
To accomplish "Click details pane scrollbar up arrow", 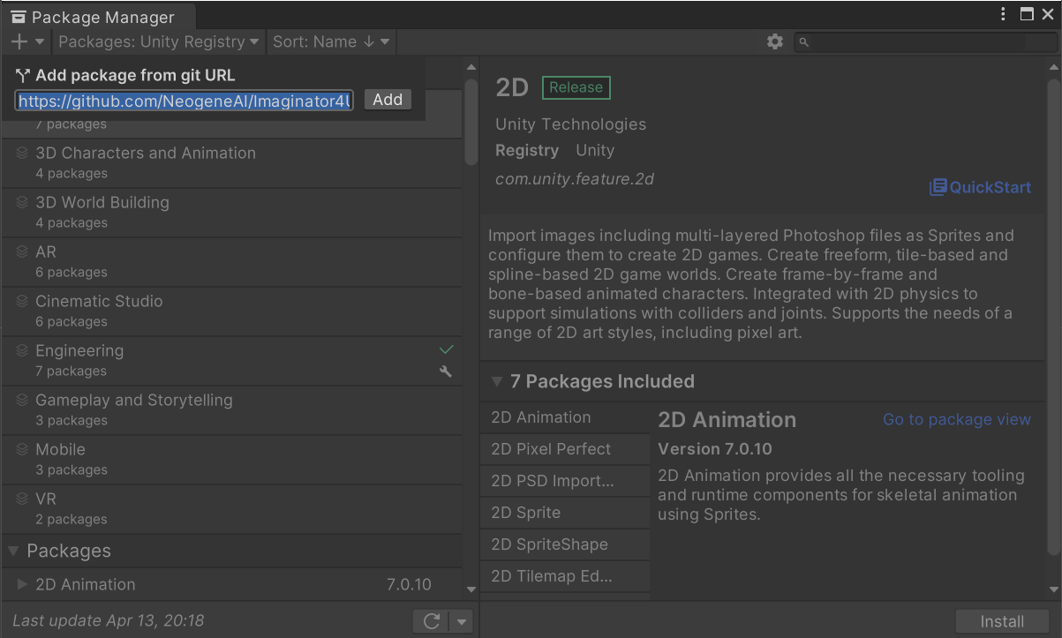I will point(1054,67).
